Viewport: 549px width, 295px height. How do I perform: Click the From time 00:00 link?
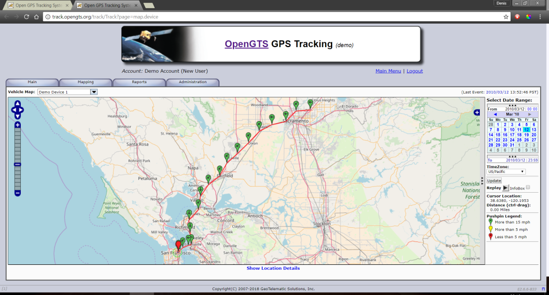(532, 109)
